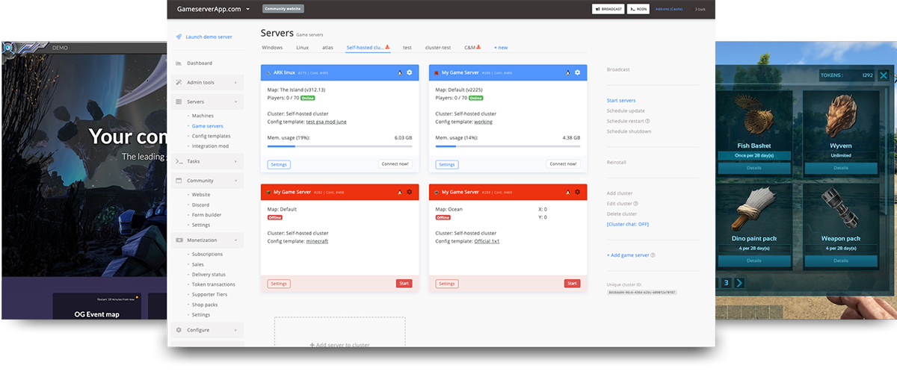Click penguin icon on blue My Game Server card
This screenshot has height=371, width=897.
568,72
